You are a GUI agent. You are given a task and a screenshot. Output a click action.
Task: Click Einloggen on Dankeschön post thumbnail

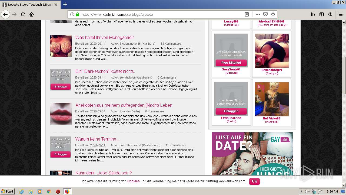[61, 87]
